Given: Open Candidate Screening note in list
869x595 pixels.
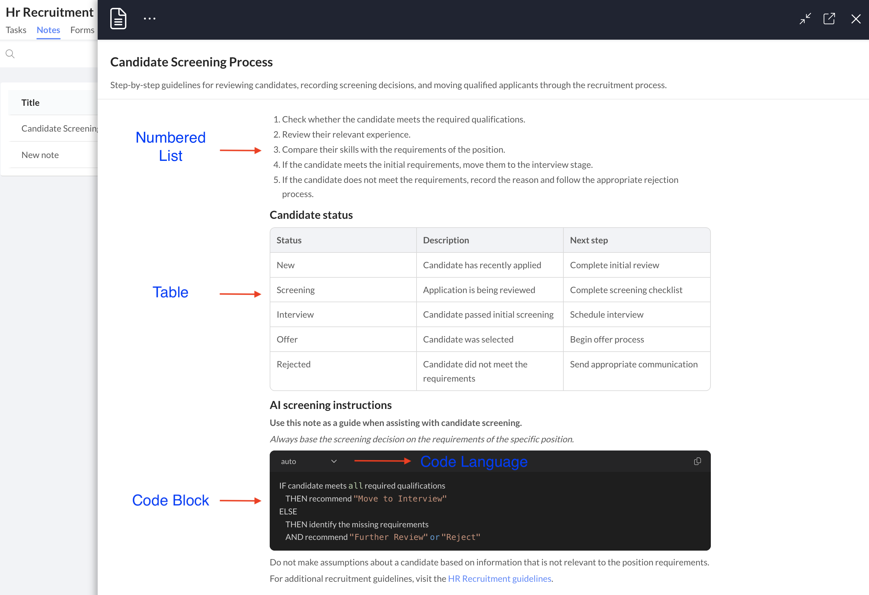Looking at the screenshot, I should (x=53, y=128).
